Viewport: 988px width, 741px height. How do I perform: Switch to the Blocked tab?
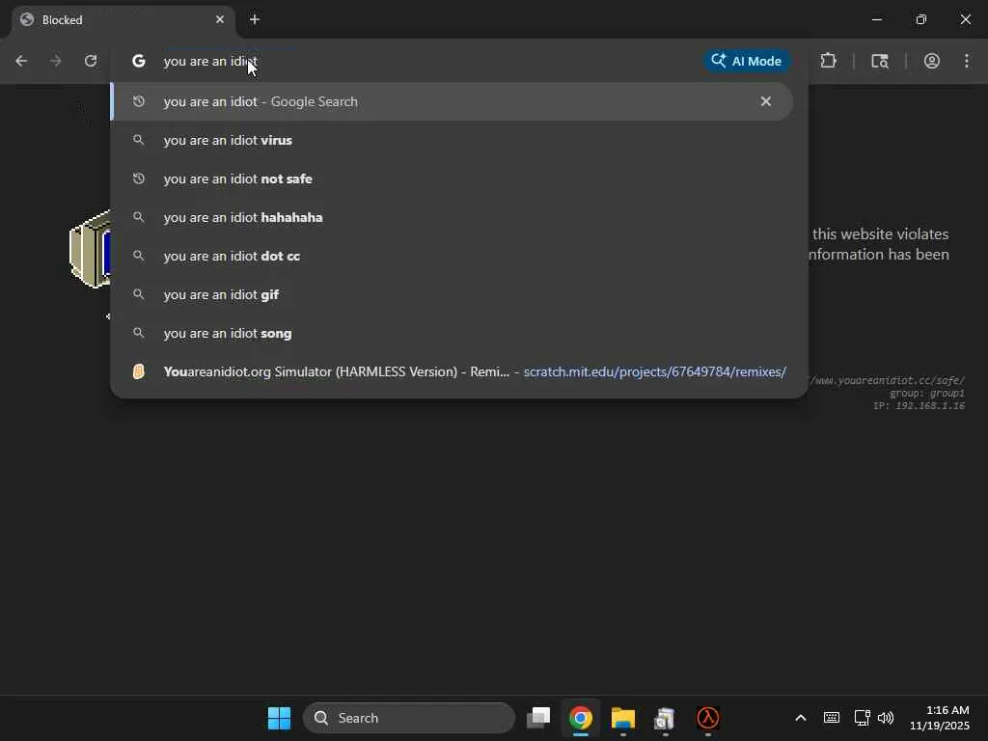pyautogui.click(x=123, y=20)
